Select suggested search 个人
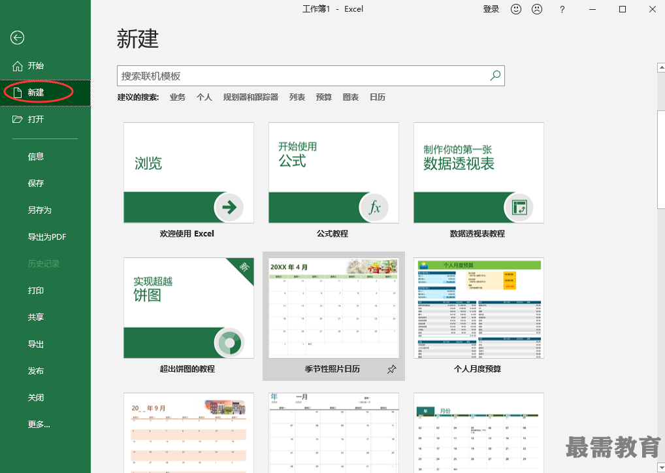This screenshot has width=665, height=473. 204,97
